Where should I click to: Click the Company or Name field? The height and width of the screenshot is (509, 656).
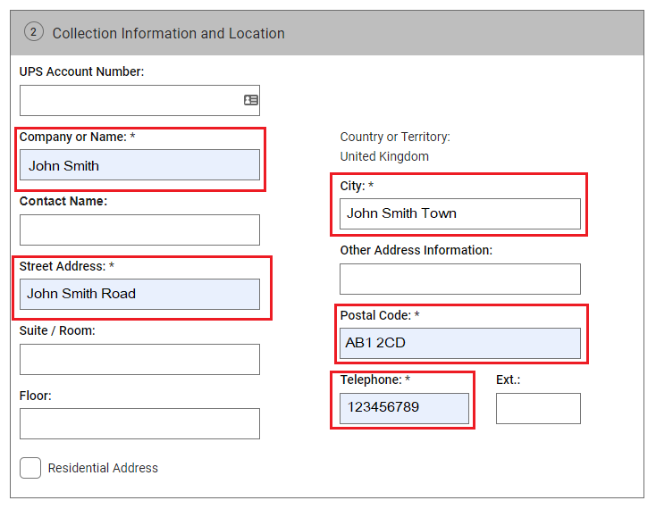pos(139,165)
